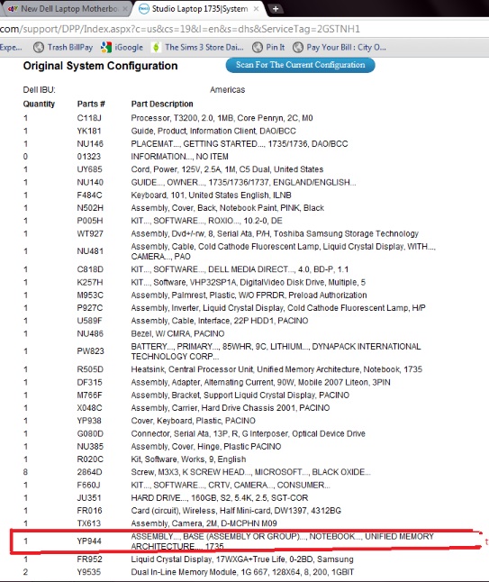489x582 pixels.
Task: Select part number F660J
Action: [88, 485]
